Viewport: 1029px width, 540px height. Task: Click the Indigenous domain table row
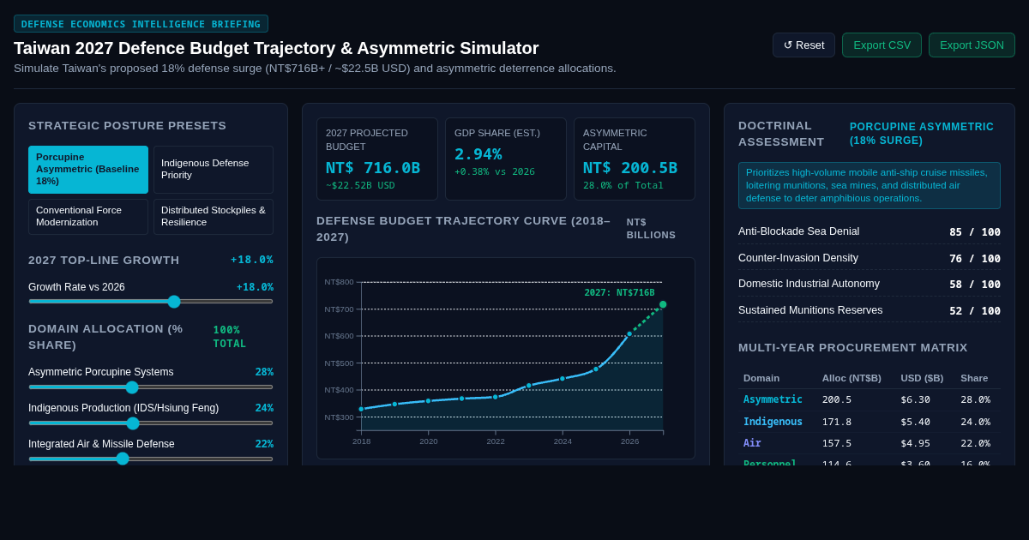pos(870,422)
